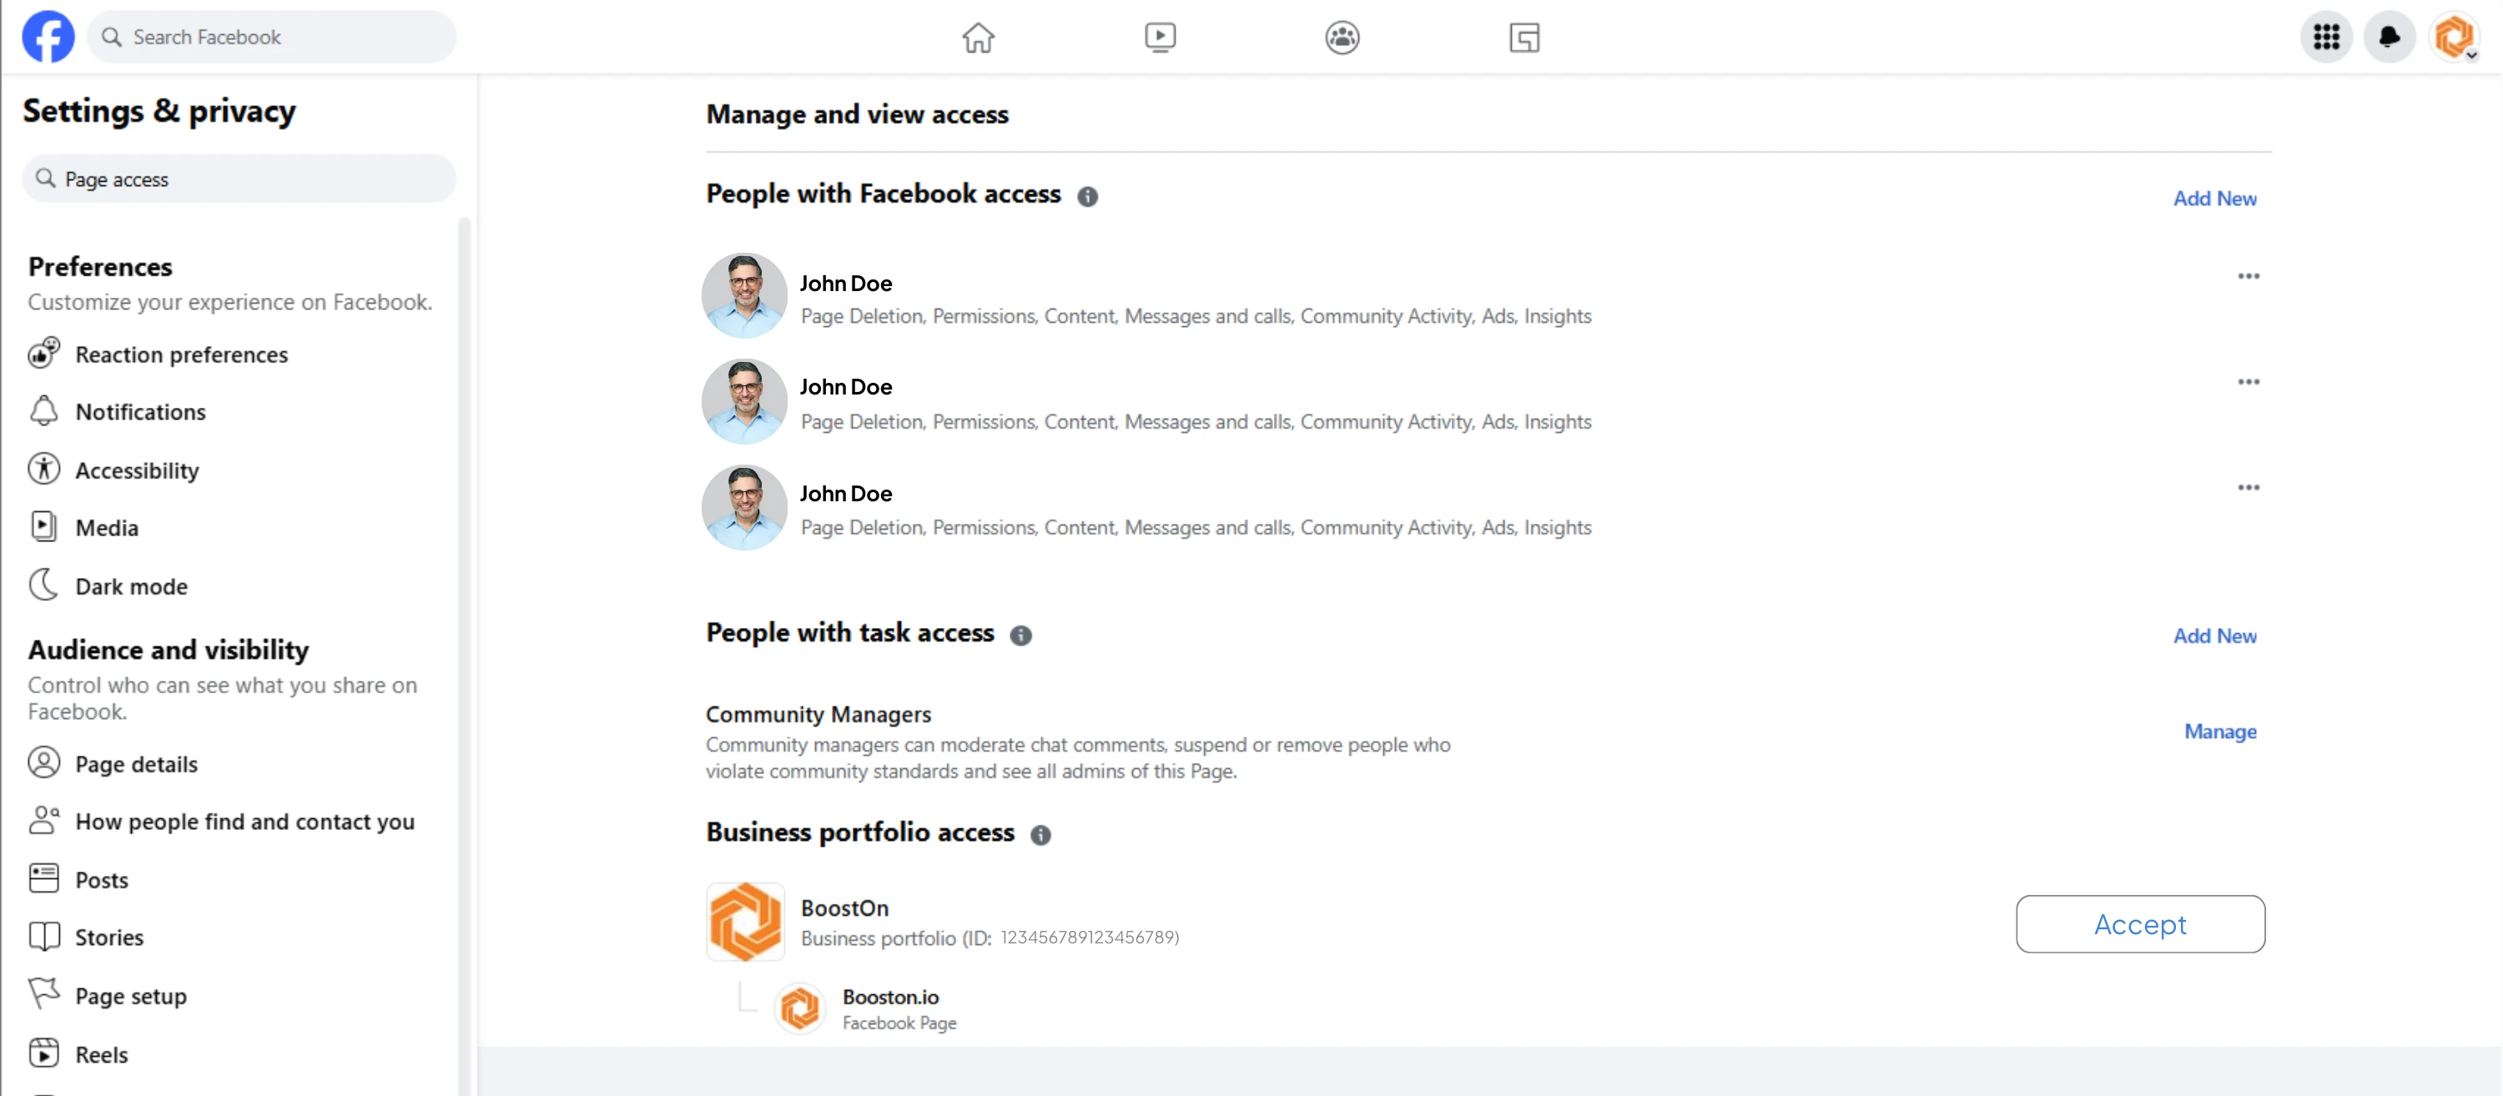This screenshot has height=1096, width=2503.
Task: Click the Facebook logo
Action: click(x=48, y=37)
